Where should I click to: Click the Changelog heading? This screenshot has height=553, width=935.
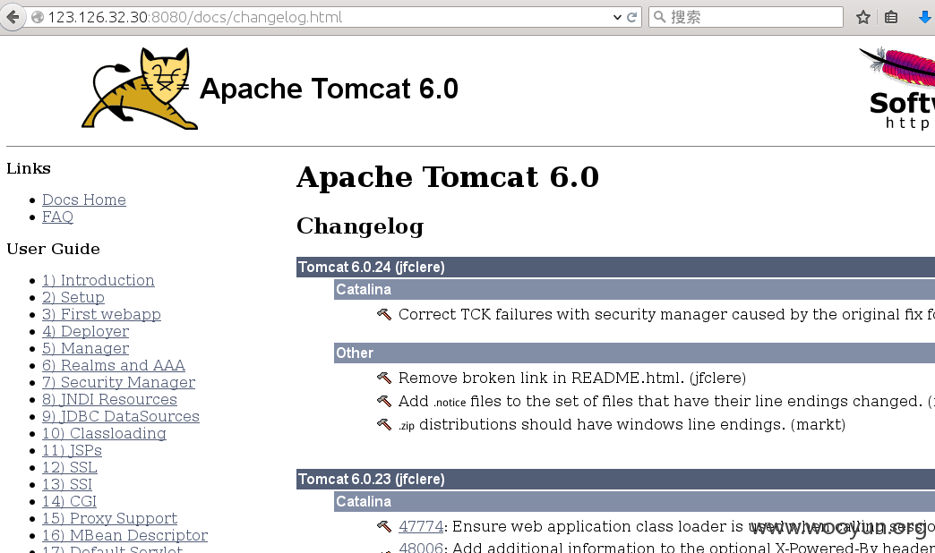tap(360, 226)
